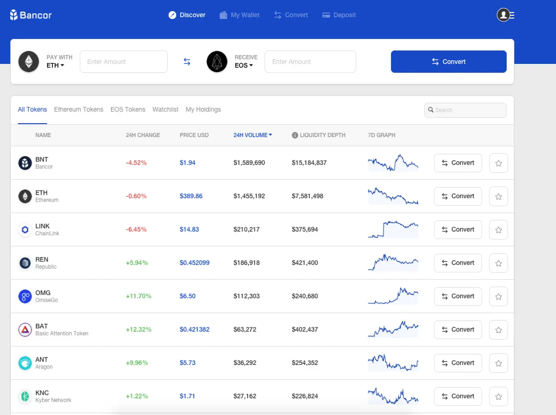Click the Aragon ANT token logo
This screenshot has height=415, width=556.
click(x=25, y=363)
